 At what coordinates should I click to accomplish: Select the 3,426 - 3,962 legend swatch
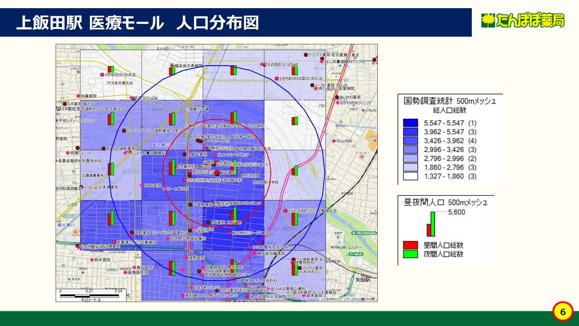[410, 141]
